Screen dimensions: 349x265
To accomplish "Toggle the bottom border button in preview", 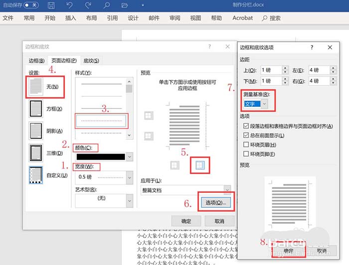I will (149, 136).
